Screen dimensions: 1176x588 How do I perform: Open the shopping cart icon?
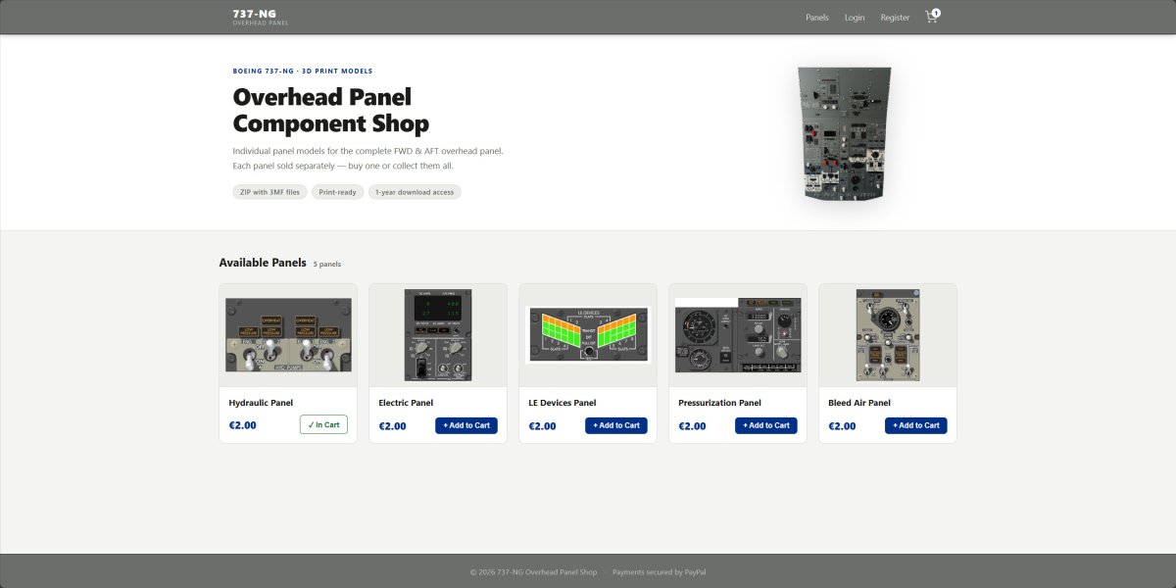(x=931, y=17)
